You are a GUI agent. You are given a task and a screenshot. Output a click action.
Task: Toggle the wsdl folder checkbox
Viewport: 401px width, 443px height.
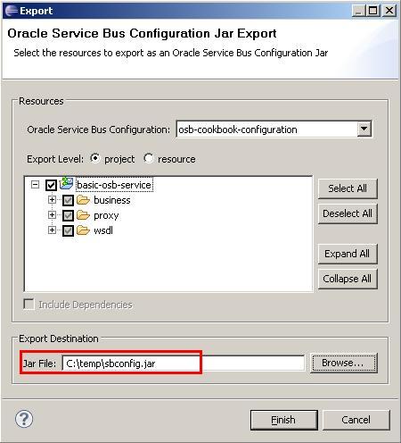tap(68, 230)
